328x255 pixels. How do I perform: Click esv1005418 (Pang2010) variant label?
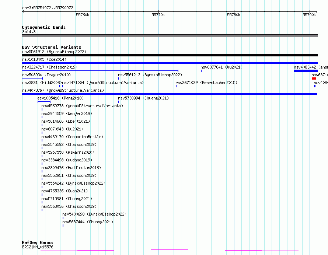click(60, 98)
